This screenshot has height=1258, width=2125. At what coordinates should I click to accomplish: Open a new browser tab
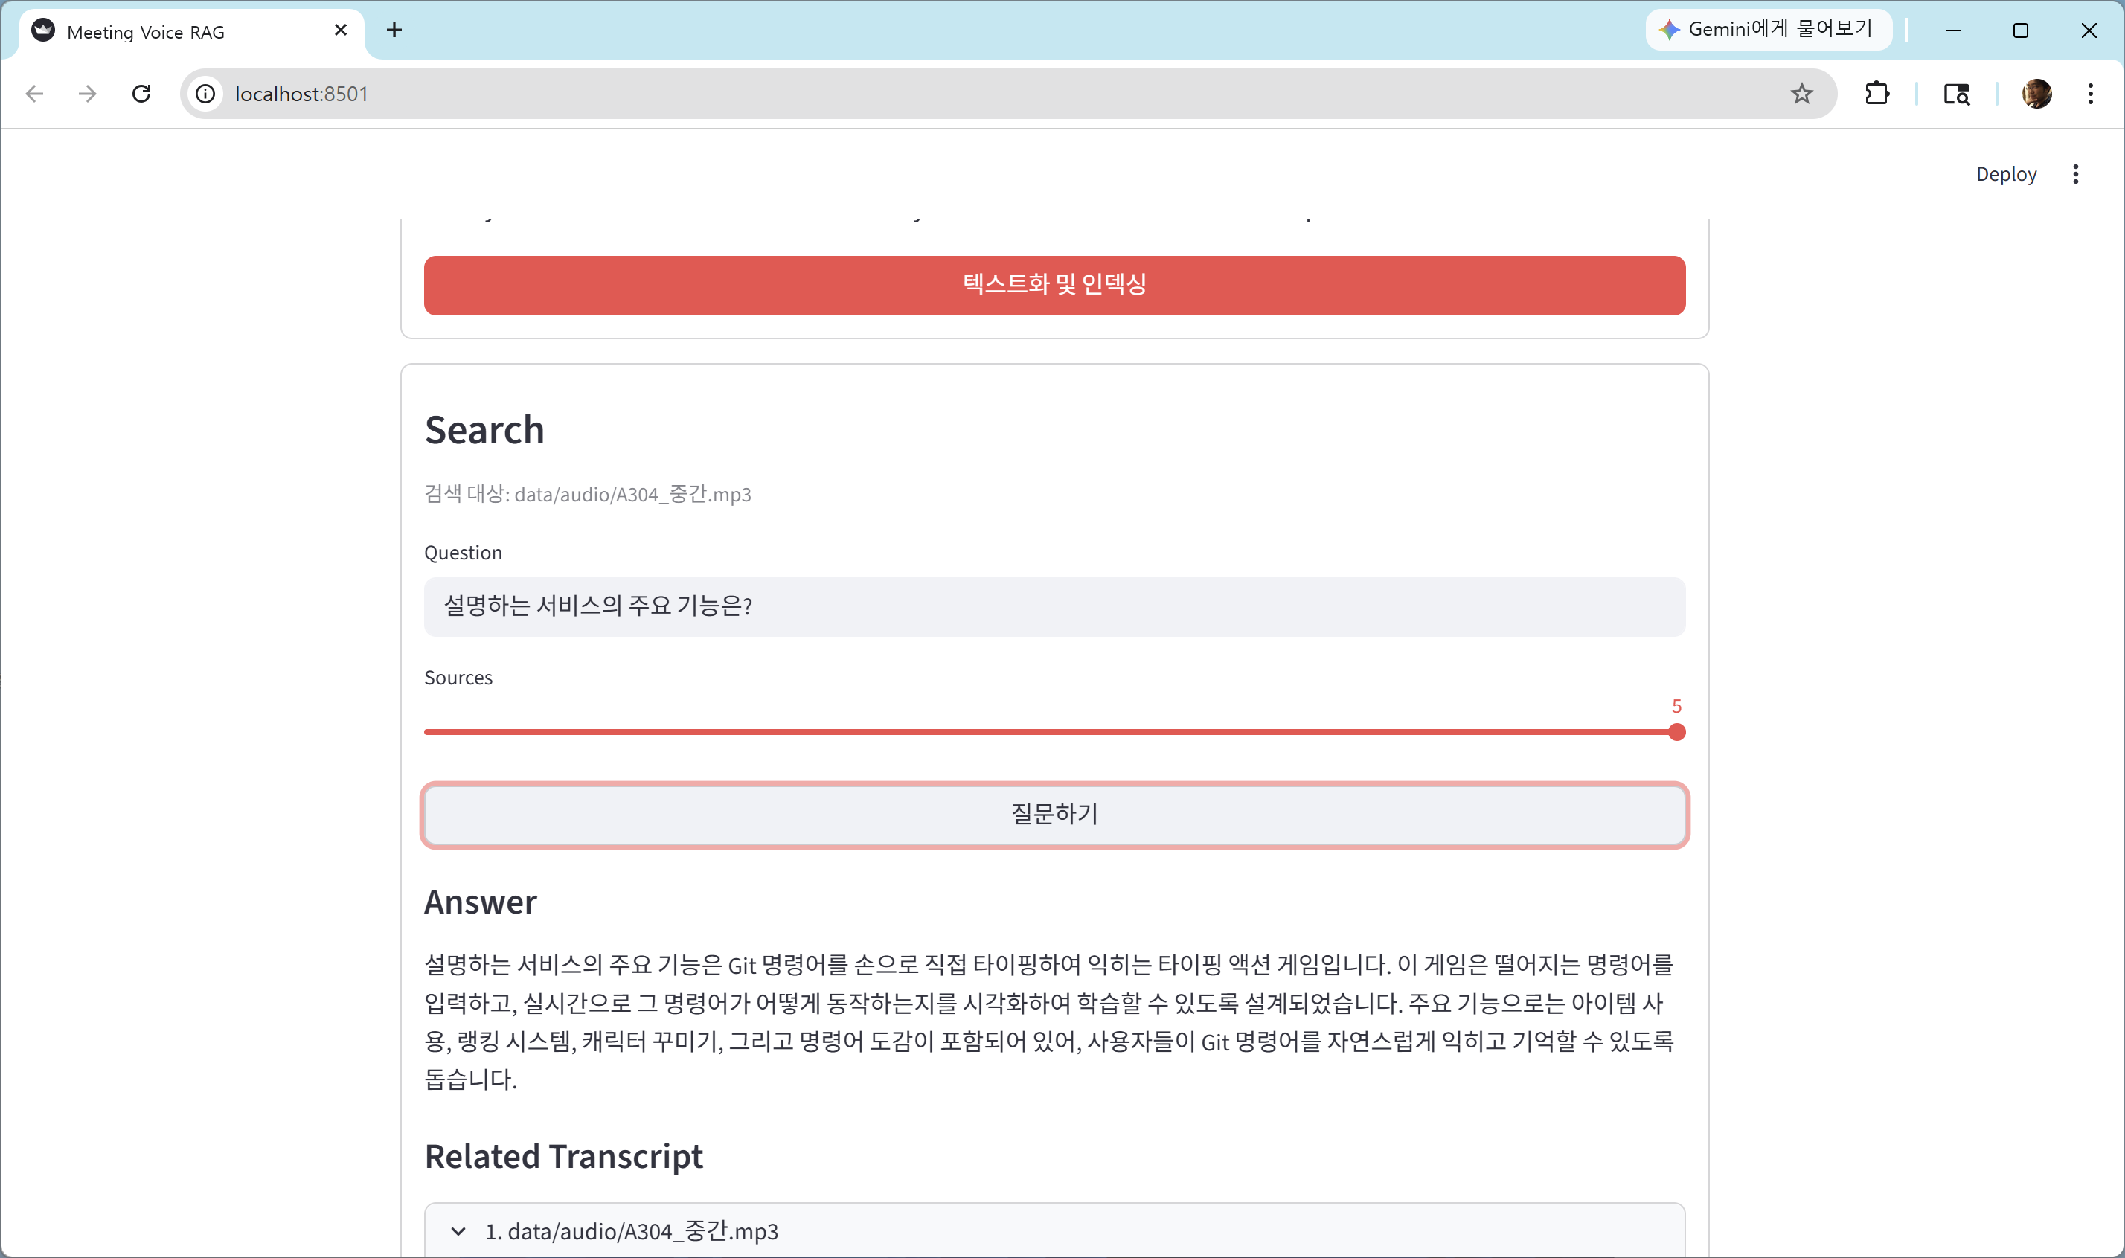tap(394, 31)
